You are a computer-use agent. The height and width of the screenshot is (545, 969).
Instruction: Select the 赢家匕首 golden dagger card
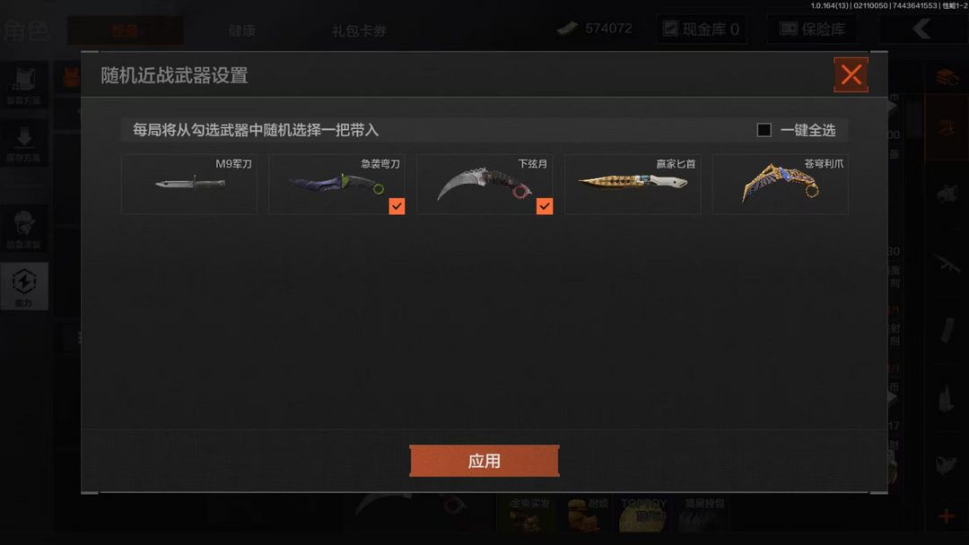(x=633, y=184)
